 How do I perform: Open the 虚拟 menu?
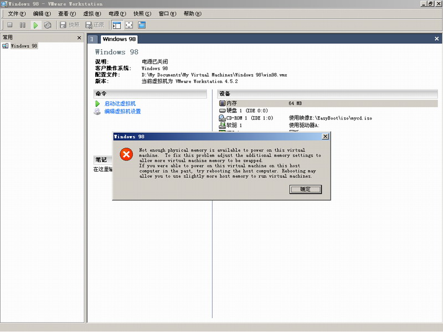pos(92,13)
